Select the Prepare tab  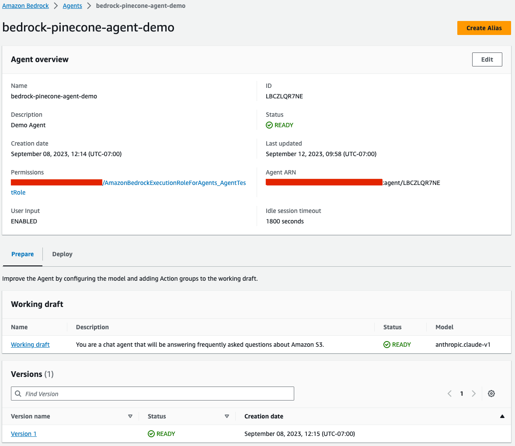pos(23,254)
